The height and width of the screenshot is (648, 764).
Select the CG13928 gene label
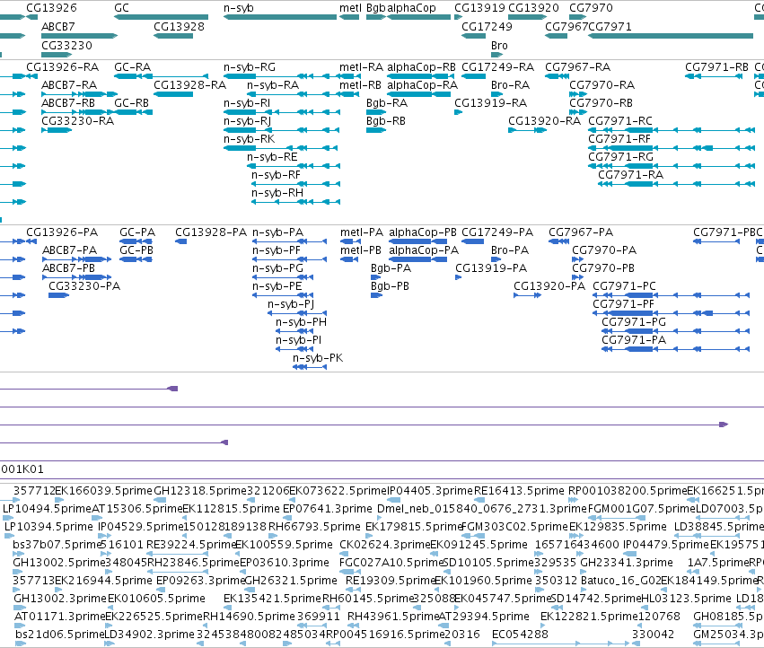[179, 26]
